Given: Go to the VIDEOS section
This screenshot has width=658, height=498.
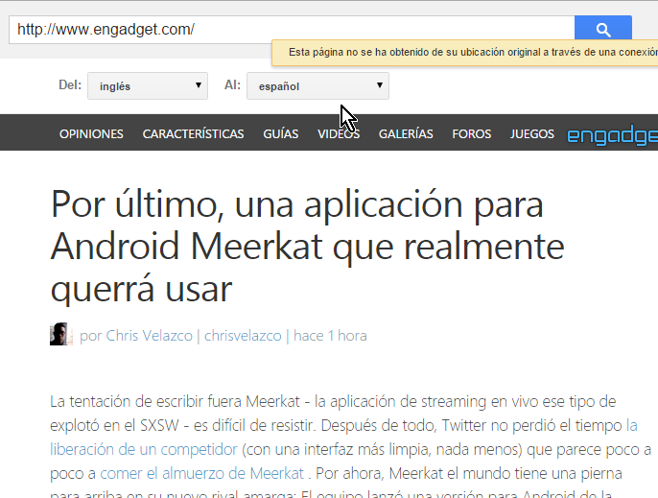Looking at the screenshot, I should coord(339,134).
